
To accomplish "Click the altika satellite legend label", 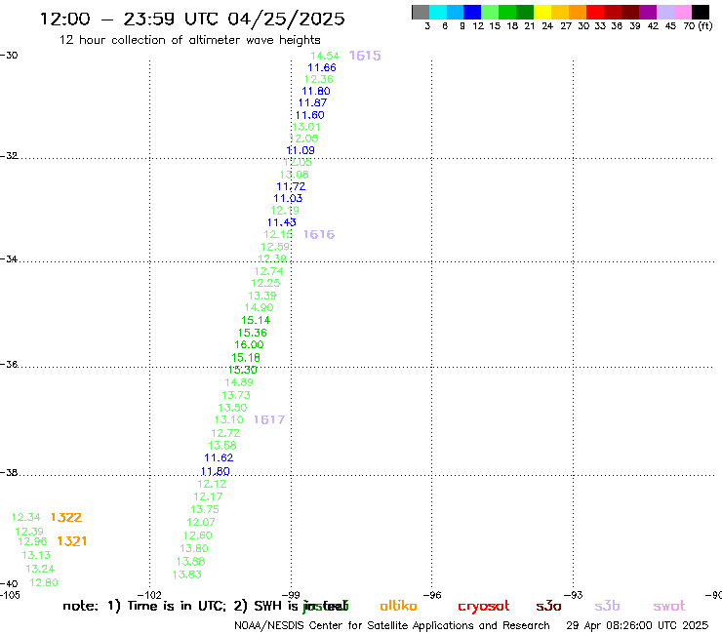I will tap(398, 606).
